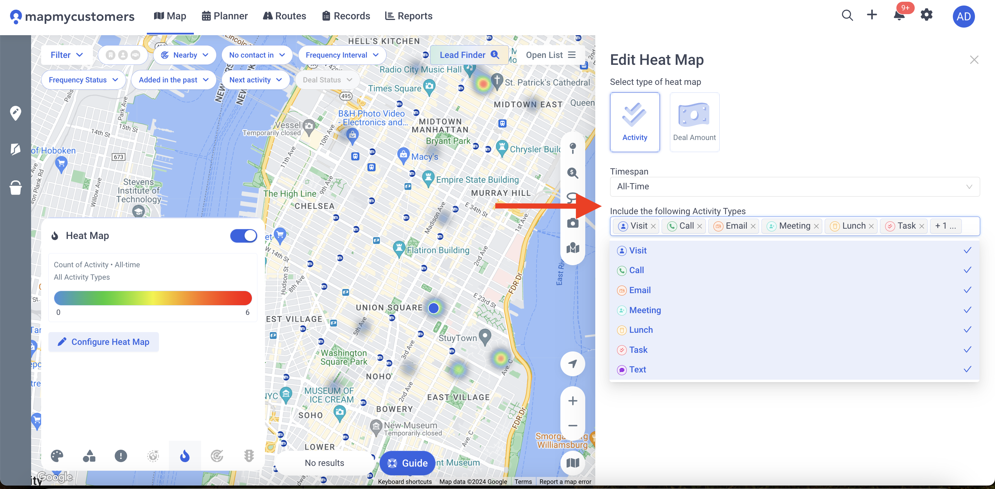
Task: Open the AD user avatar menu
Action: tap(963, 17)
